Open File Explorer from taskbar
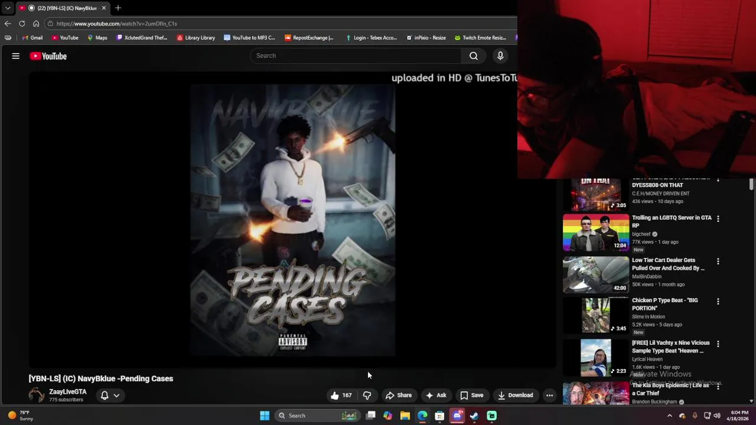 coord(405,416)
